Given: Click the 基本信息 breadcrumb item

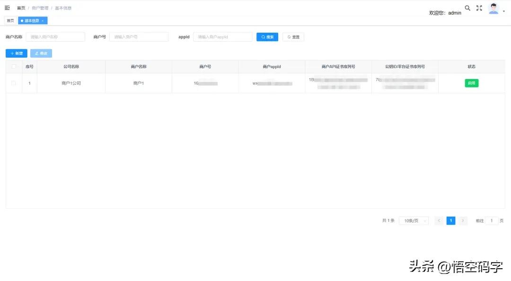Looking at the screenshot, I should (x=63, y=8).
